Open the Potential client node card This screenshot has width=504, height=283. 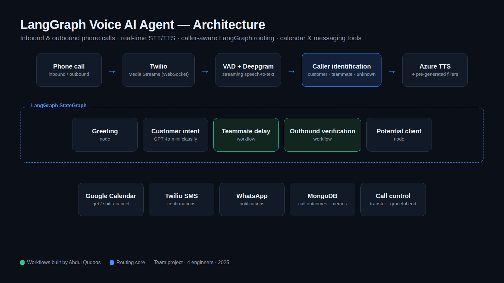pos(399,135)
